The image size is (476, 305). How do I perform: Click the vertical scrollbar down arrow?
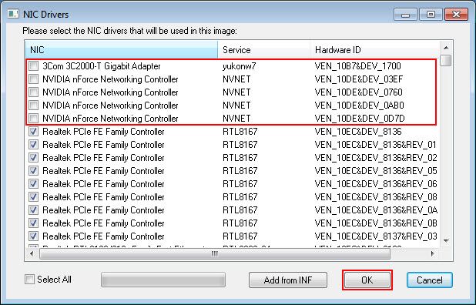tap(446, 241)
